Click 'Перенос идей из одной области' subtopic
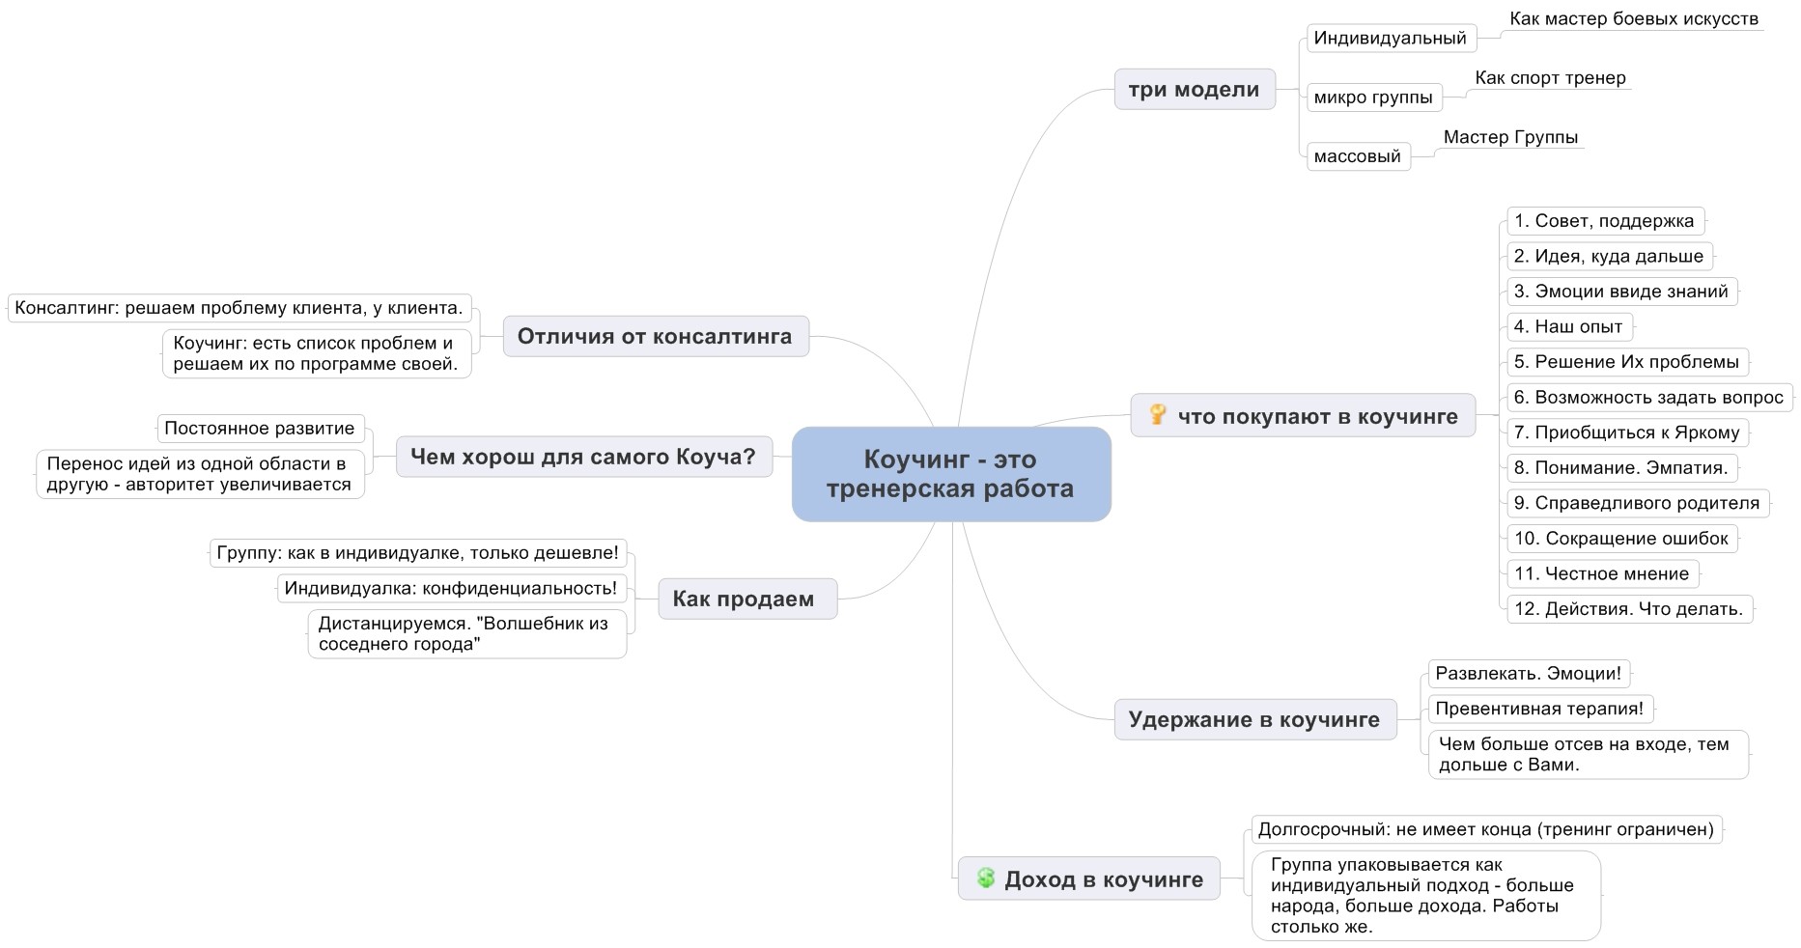Image resolution: width=1801 pixels, height=948 pixels. (200, 473)
